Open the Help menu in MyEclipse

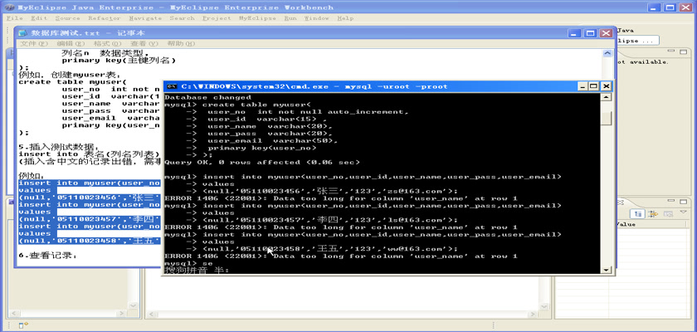[x=345, y=18]
